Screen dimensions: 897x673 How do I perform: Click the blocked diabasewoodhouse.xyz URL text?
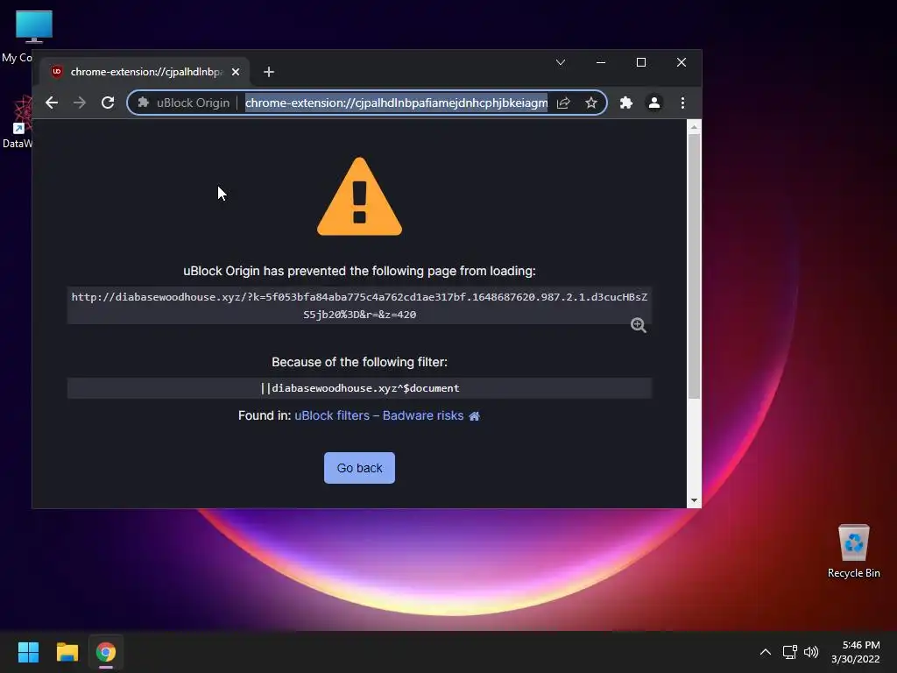pyautogui.click(x=359, y=306)
